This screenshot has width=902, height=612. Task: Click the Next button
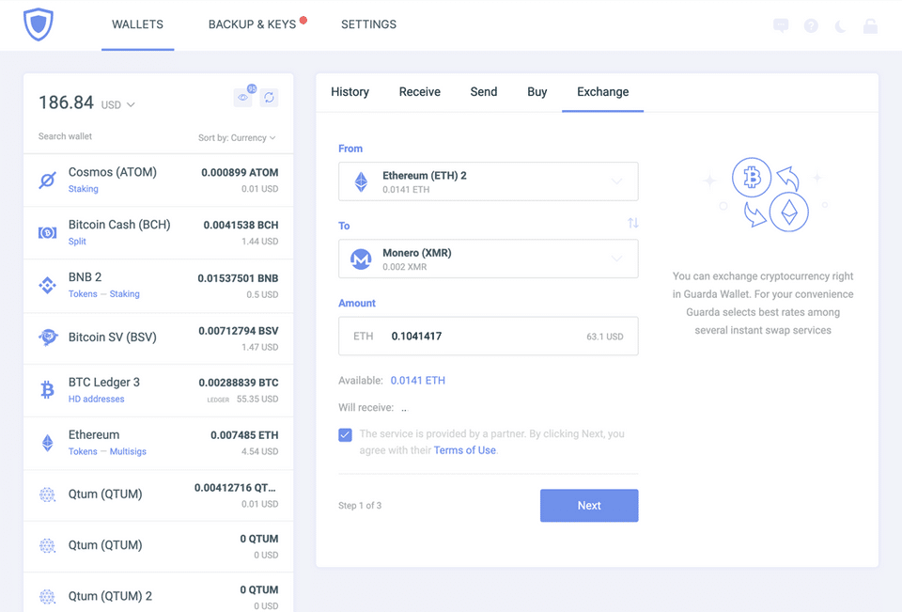[x=589, y=506]
